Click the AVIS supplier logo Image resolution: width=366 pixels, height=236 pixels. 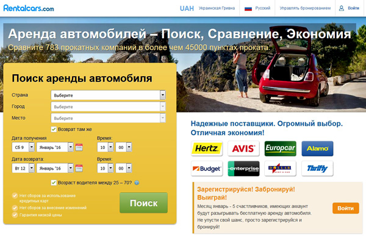point(243,148)
